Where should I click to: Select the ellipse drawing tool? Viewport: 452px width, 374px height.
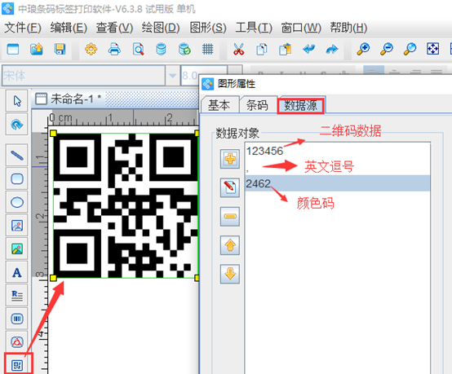click(x=17, y=202)
